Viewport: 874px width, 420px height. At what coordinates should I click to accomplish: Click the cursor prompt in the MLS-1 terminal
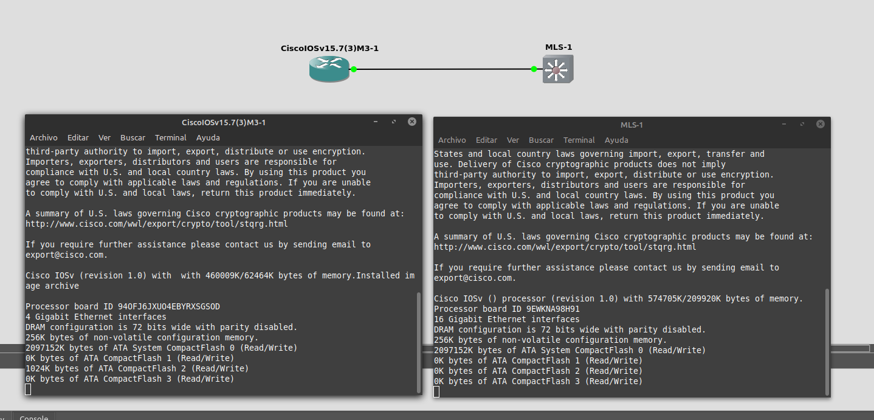click(x=436, y=391)
